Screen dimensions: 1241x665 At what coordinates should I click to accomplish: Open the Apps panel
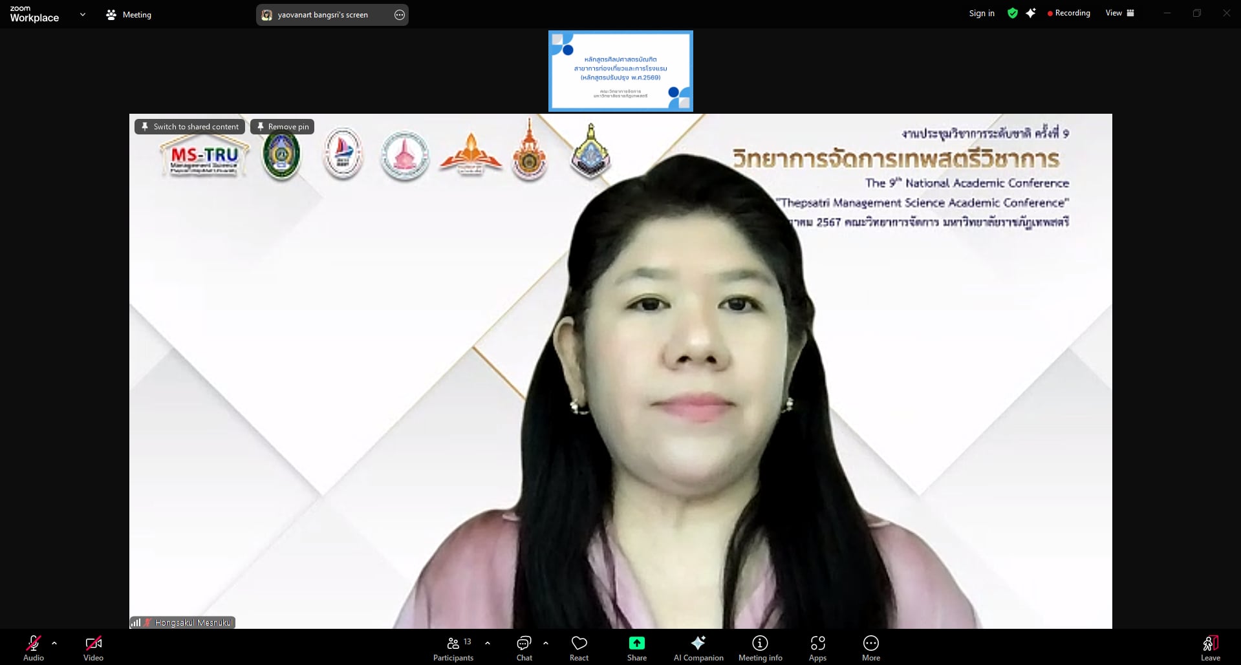coord(817,648)
